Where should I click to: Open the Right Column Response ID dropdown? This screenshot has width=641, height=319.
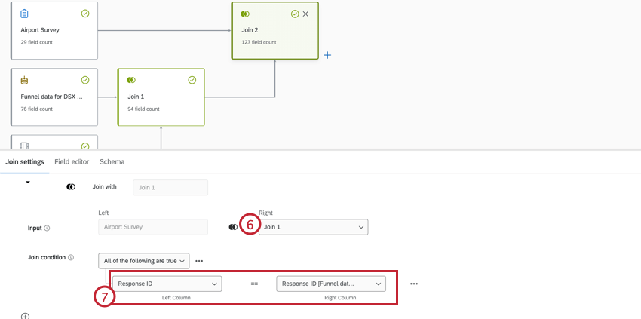pos(331,284)
